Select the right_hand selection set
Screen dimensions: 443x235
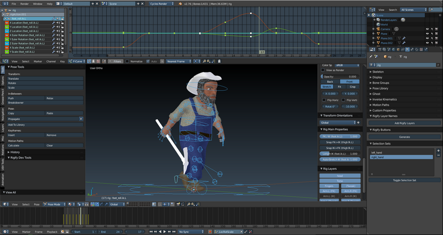pos(401,157)
